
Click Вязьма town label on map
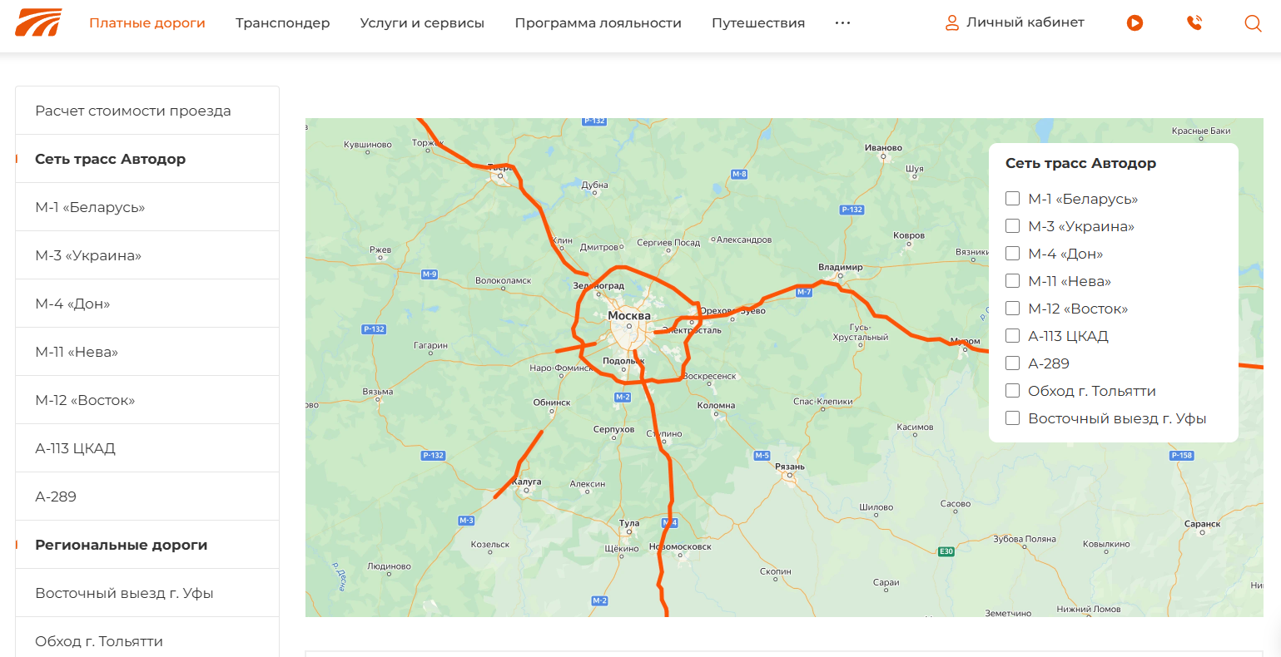pos(378,392)
